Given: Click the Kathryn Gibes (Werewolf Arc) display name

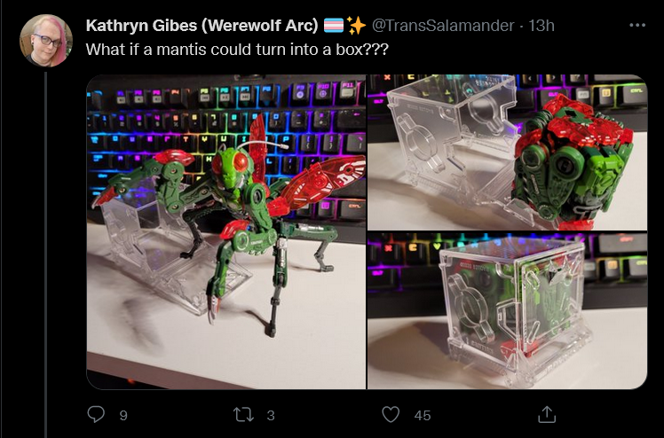Looking at the screenshot, I should click(202, 26).
